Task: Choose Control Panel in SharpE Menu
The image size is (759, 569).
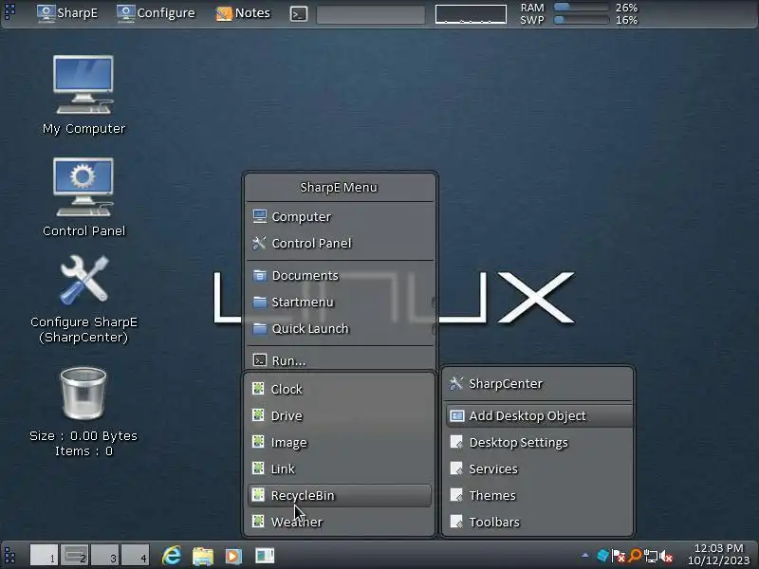Action: (x=341, y=243)
